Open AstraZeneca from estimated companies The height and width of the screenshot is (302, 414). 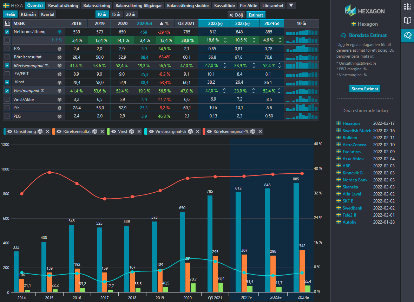[x=354, y=144]
